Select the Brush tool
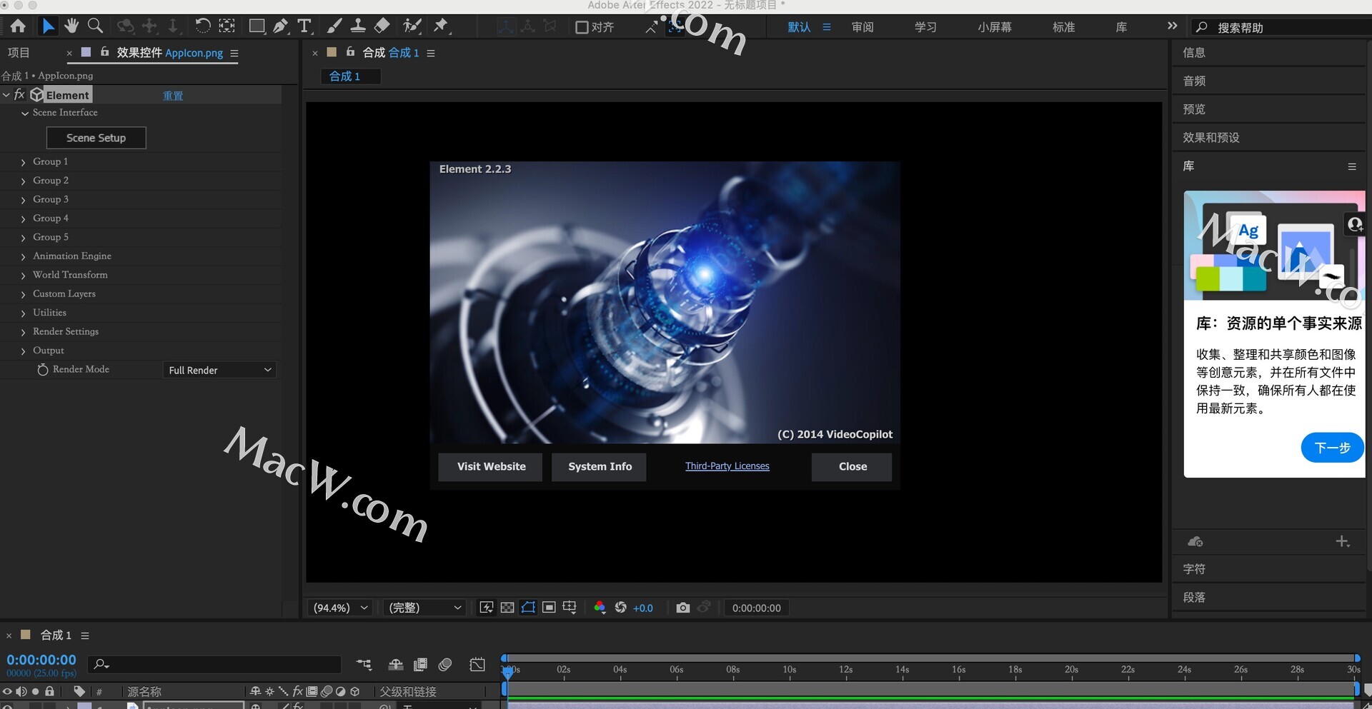Screen dimensions: 1372x709 point(334,26)
